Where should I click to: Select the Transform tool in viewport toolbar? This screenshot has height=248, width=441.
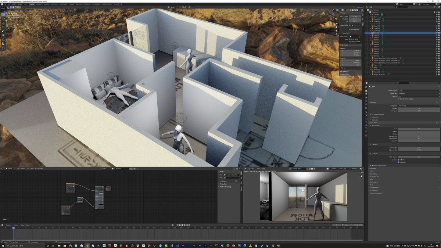3,35
